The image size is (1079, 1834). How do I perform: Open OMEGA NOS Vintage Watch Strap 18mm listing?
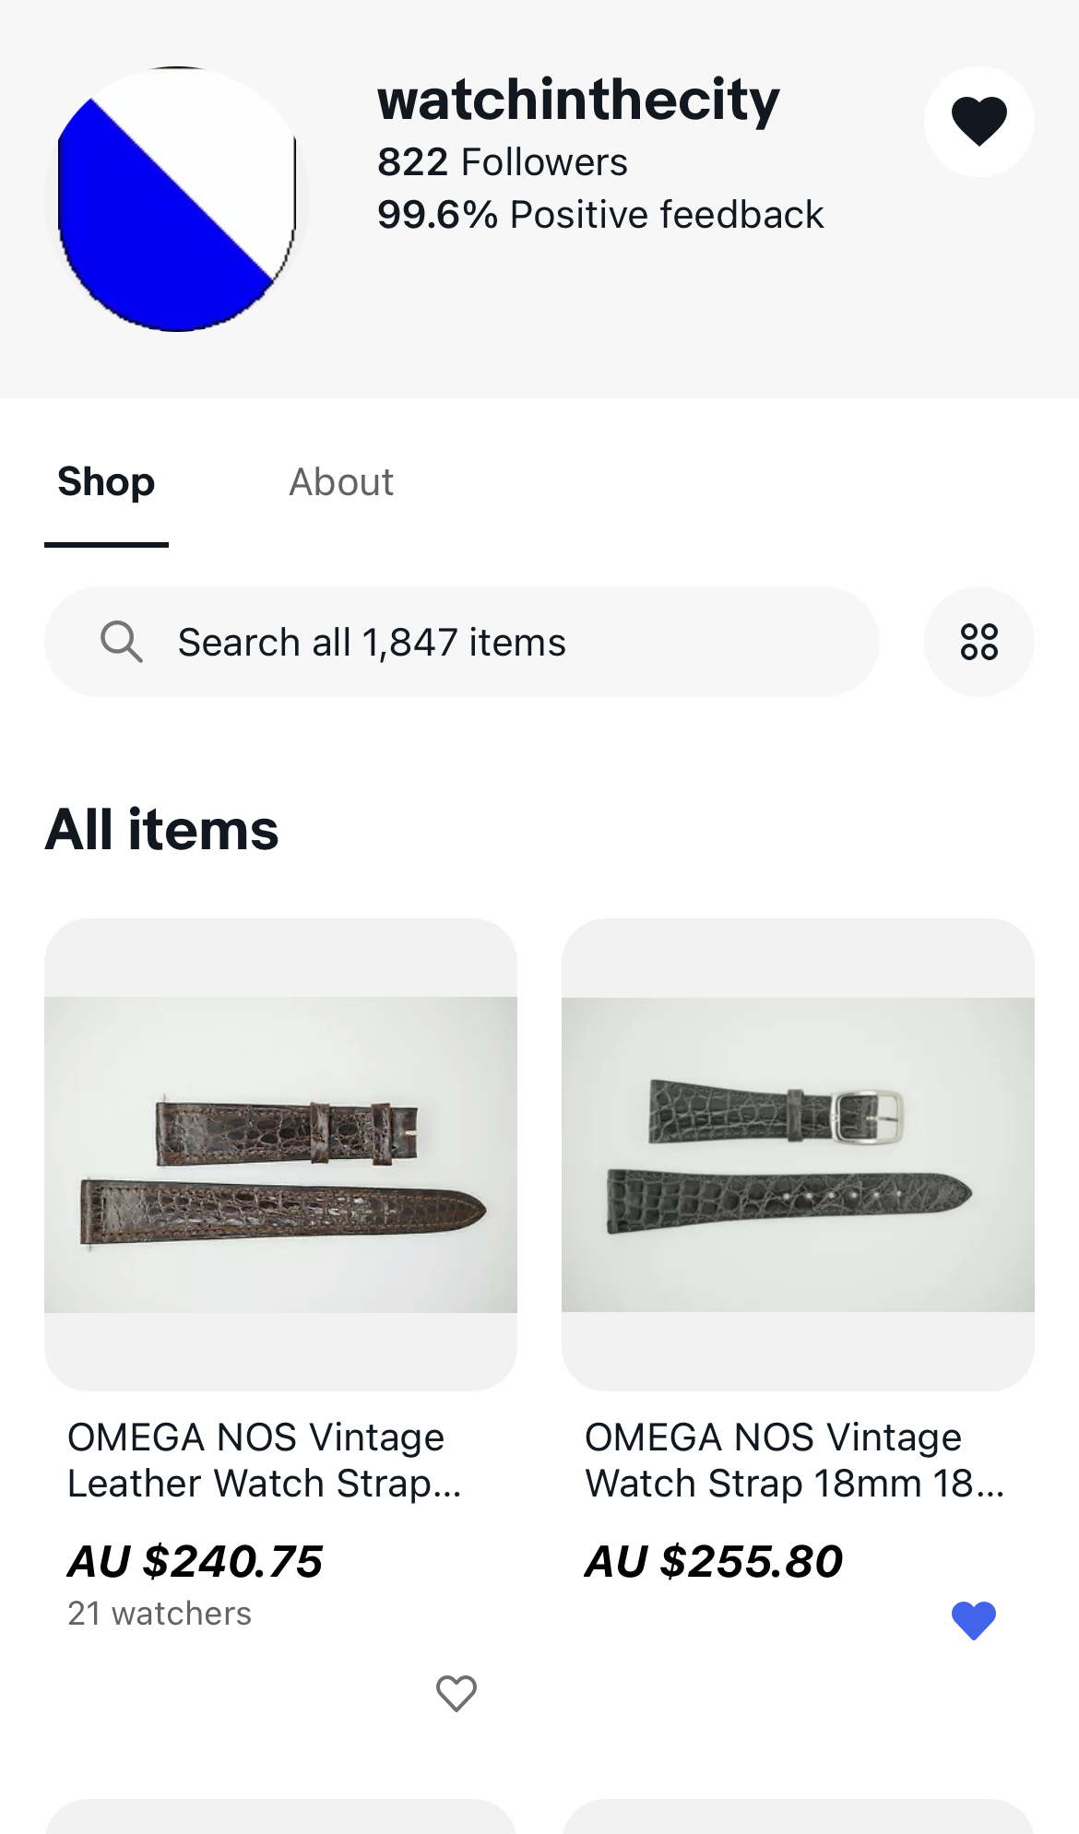tap(794, 1461)
